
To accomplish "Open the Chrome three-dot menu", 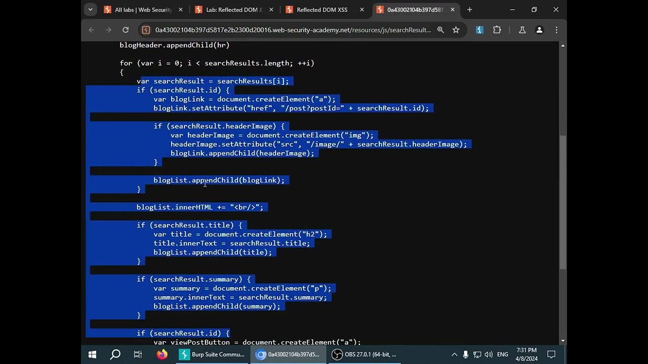I will (x=556, y=30).
